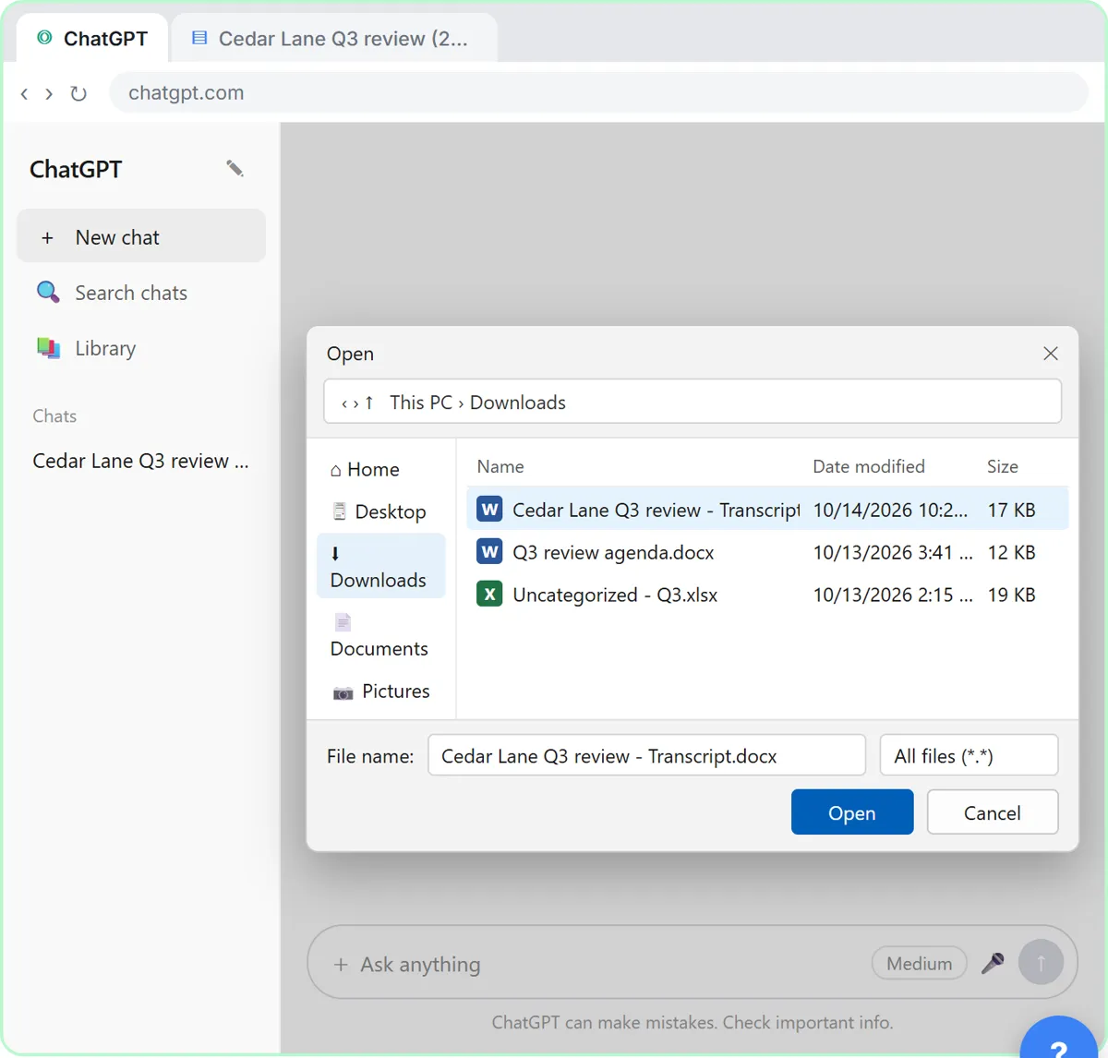
Task: Click the ChatGPT tab favicon
Action: (44, 38)
